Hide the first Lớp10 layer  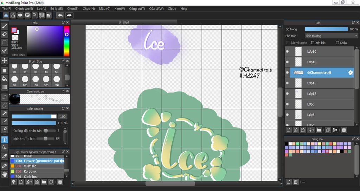[287, 51]
